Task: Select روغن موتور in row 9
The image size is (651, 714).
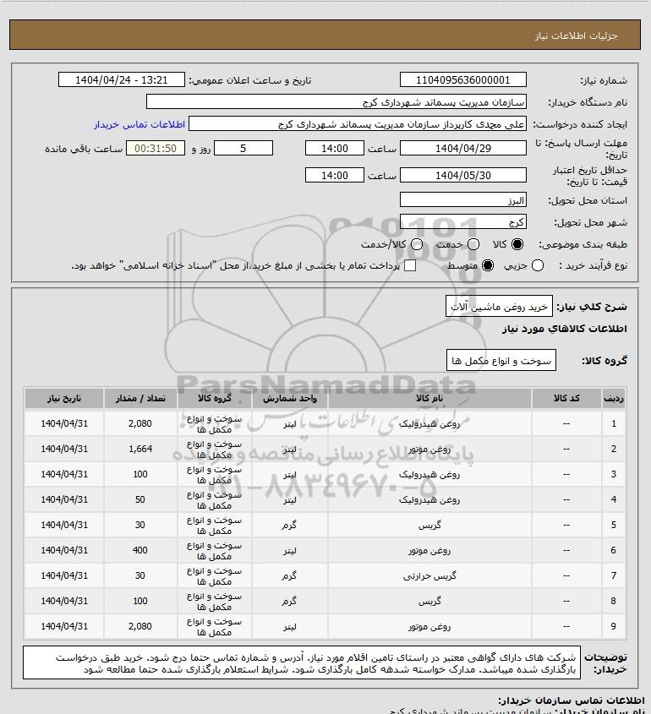Action: point(429,627)
